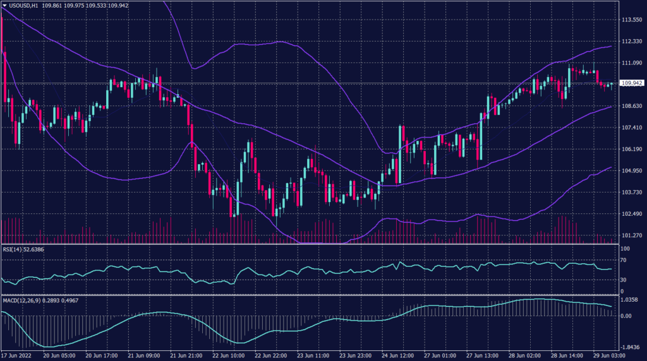Screen dimensions: 647x361
Task: Click the 106.190 price axis label
Action: (631, 150)
